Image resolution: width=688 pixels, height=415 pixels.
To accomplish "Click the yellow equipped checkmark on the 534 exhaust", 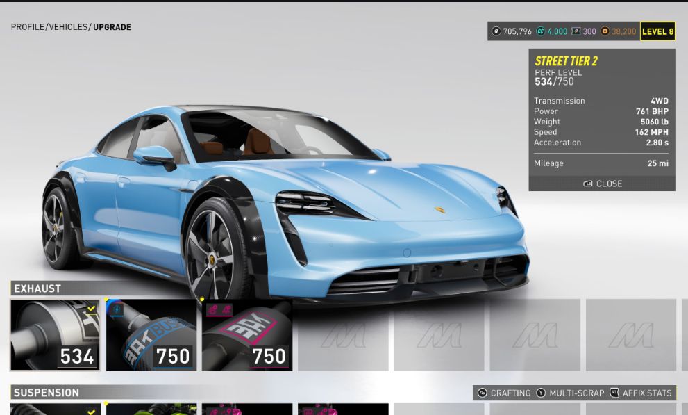I will tap(91, 309).
